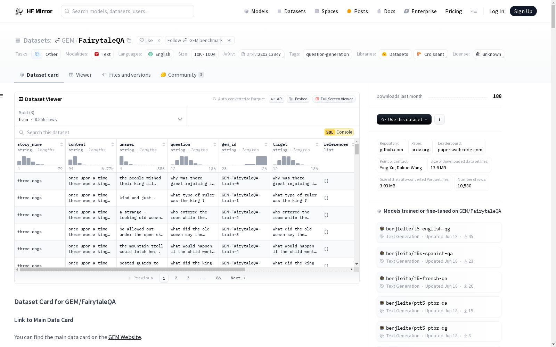Image resolution: width=556 pixels, height=347 pixels.
Task: Open the Posts navigation item
Action: pyautogui.click(x=357, y=11)
